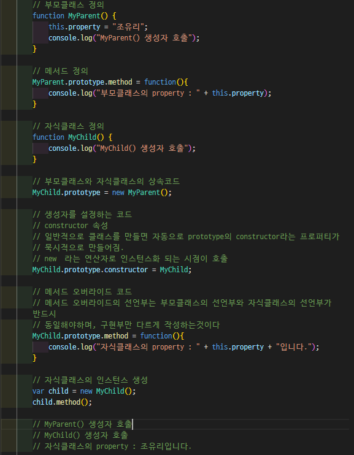Click the wrapped word "반드시"
Screen dimensions: 354x455
44,314
